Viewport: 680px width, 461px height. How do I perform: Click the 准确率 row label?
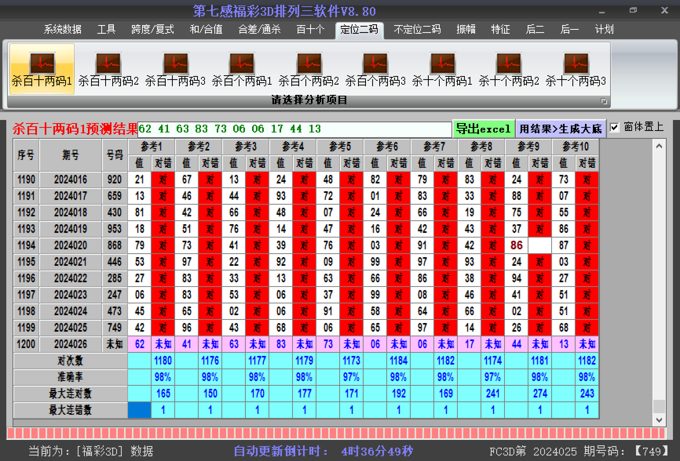coord(71,377)
